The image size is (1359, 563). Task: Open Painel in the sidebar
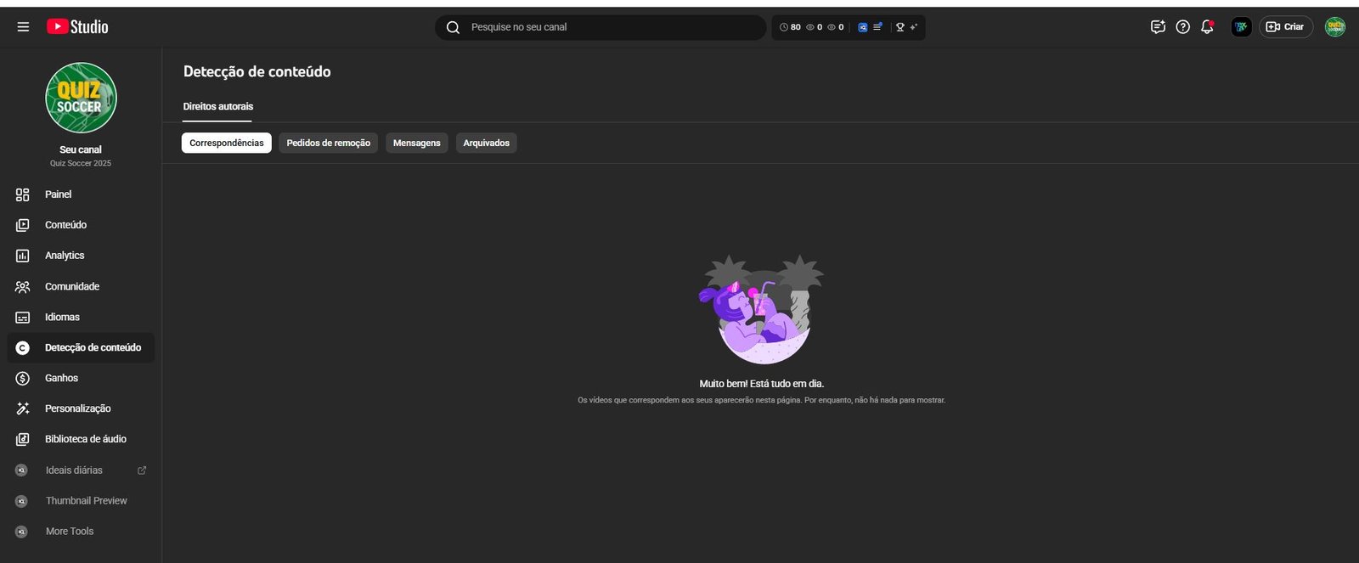(81, 194)
